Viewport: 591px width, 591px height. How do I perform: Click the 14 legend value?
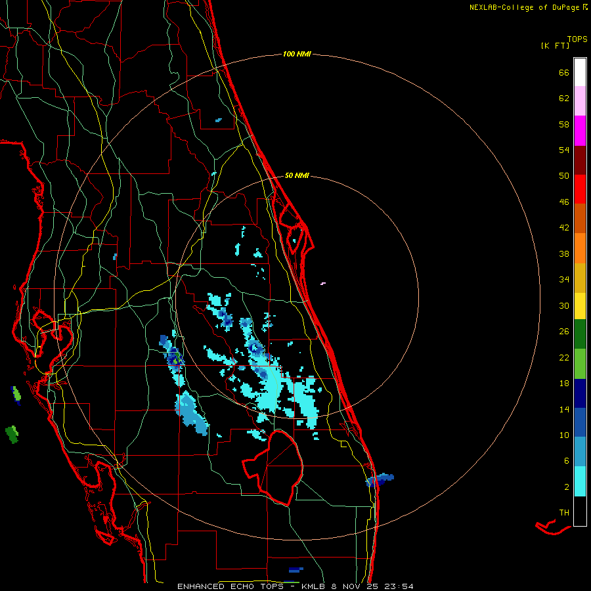coord(564,409)
